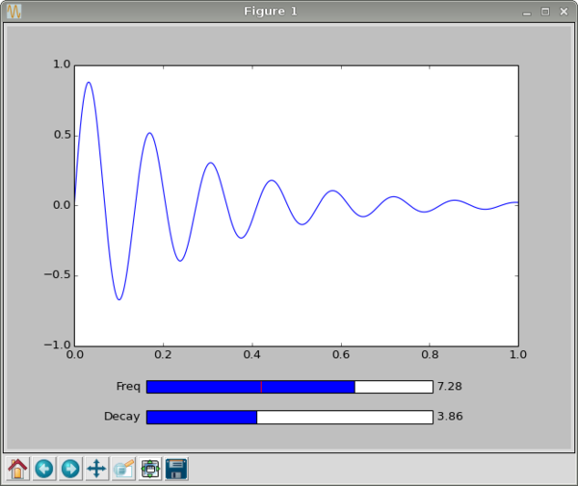Maximize the Figure 1 window
This screenshot has width=578, height=486.
point(545,11)
